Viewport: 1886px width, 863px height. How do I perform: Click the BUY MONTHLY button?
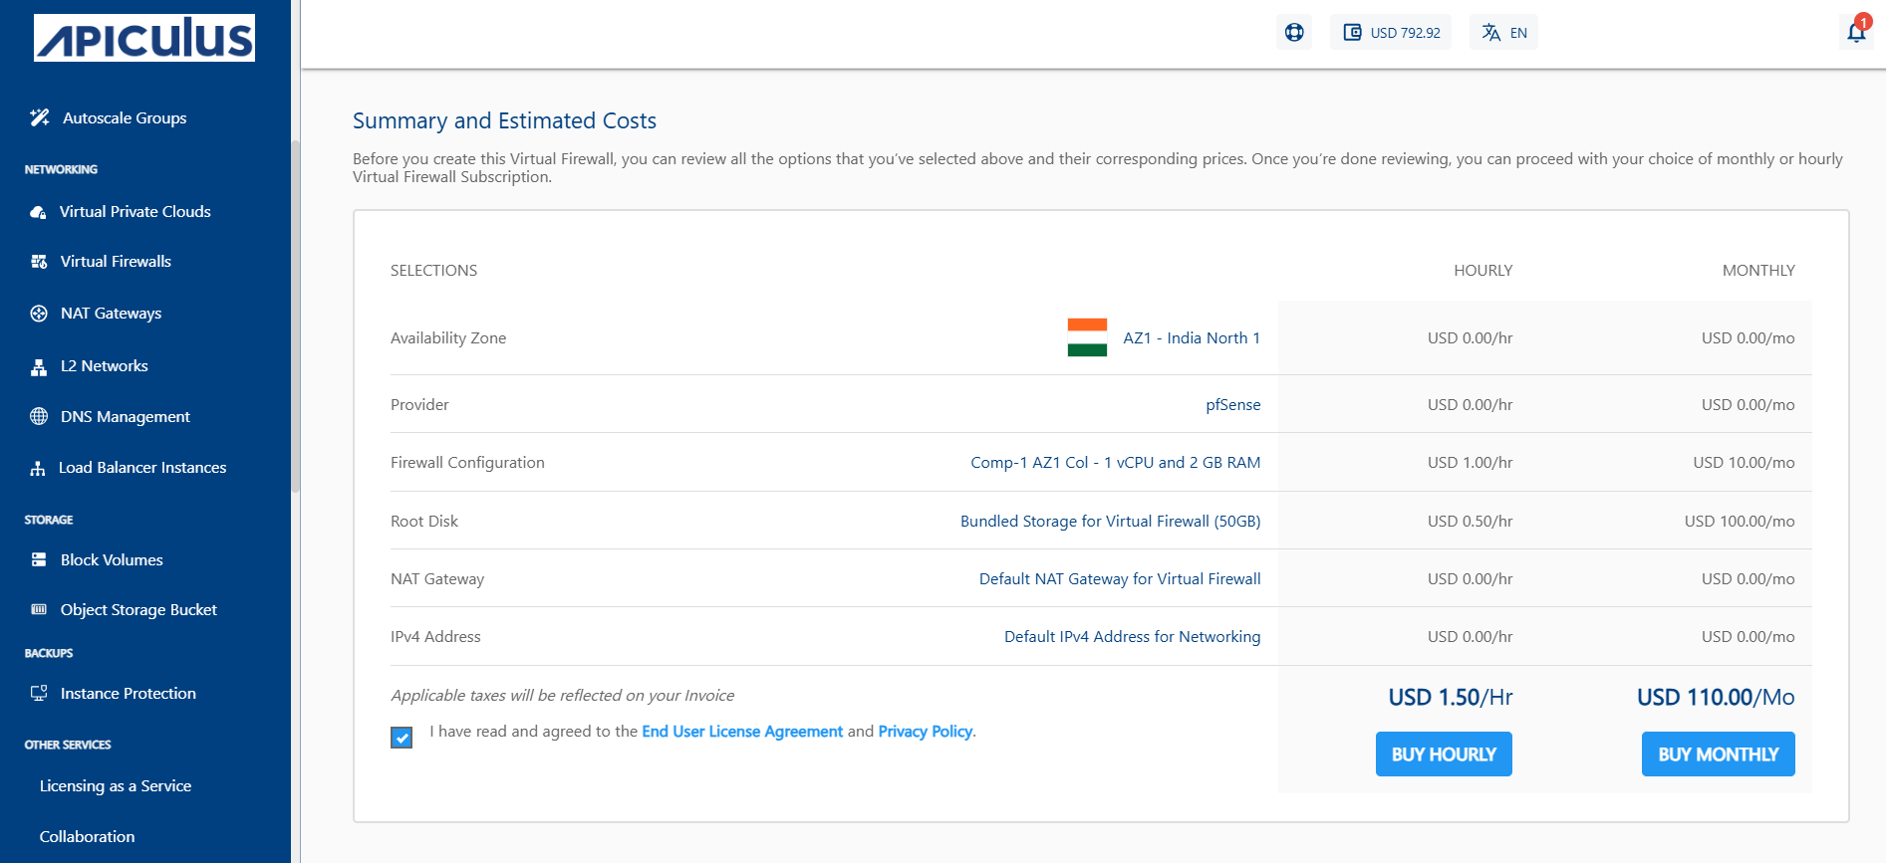[x=1718, y=755]
